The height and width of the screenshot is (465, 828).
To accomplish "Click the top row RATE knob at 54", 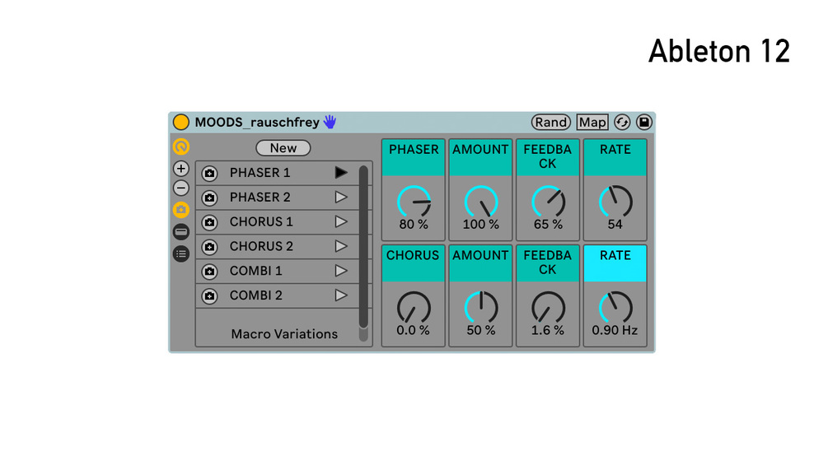I will point(615,202).
